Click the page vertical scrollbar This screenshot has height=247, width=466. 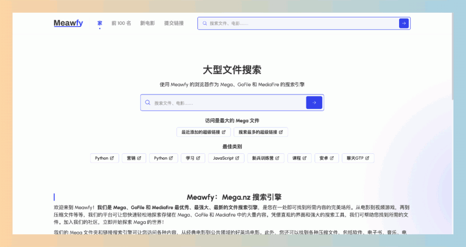pos(453,57)
